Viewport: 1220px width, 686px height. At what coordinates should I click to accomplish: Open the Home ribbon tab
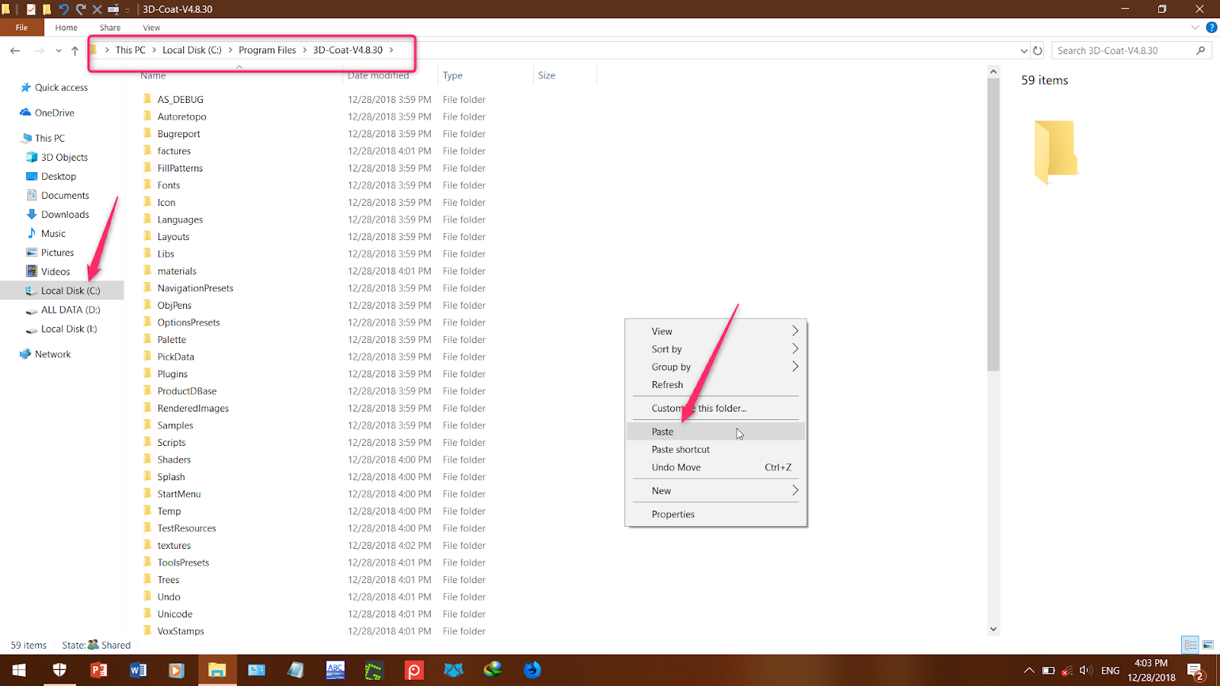click(66, 27)
